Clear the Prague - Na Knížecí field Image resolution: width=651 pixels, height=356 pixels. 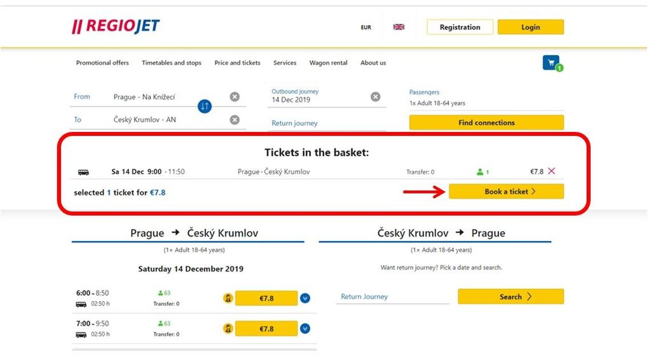click(x=235, y=96)
